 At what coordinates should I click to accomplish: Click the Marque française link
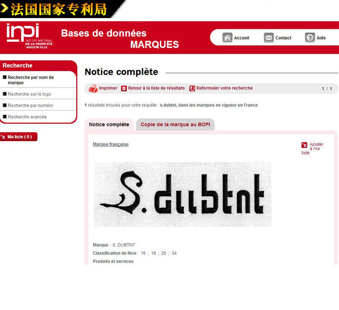pyautogui.click(x=111, y=144)
